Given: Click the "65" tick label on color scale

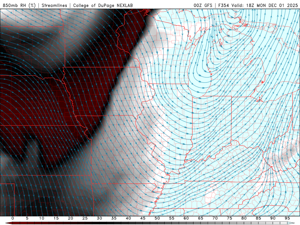Looking at the screenshot, I should [x=201, y=218].
